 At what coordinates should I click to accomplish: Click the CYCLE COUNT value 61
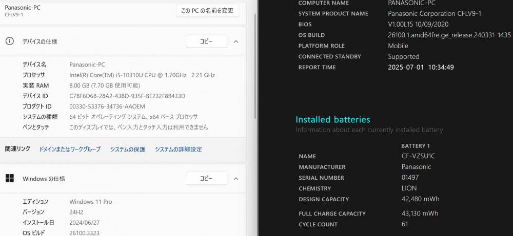point(405,224)
